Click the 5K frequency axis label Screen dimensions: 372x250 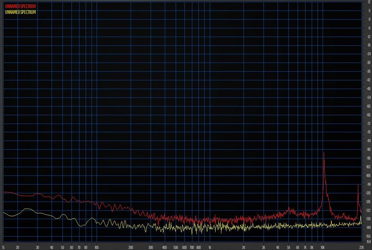pyautogui.click(x=289, y=247)
